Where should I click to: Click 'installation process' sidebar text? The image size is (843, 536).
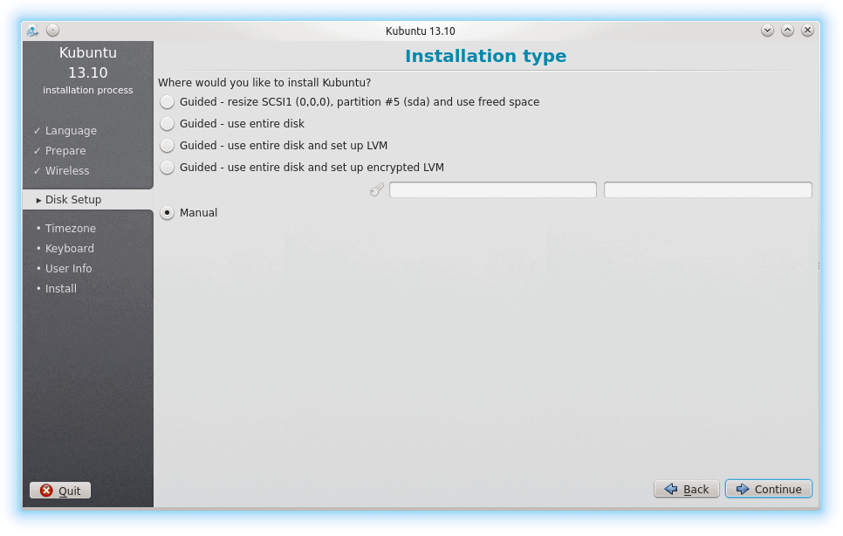point(87,90)
